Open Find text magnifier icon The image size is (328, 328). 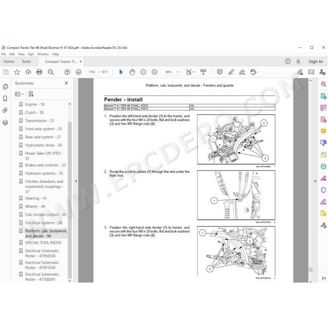pyautogui.click(x=51, y=72)
